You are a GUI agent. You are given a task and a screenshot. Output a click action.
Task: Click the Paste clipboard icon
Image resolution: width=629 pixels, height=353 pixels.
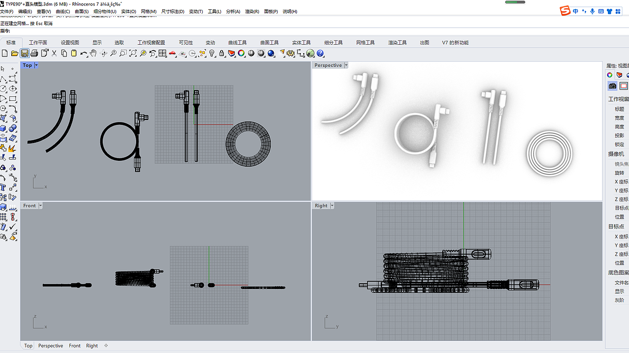[x=74, y=53]
